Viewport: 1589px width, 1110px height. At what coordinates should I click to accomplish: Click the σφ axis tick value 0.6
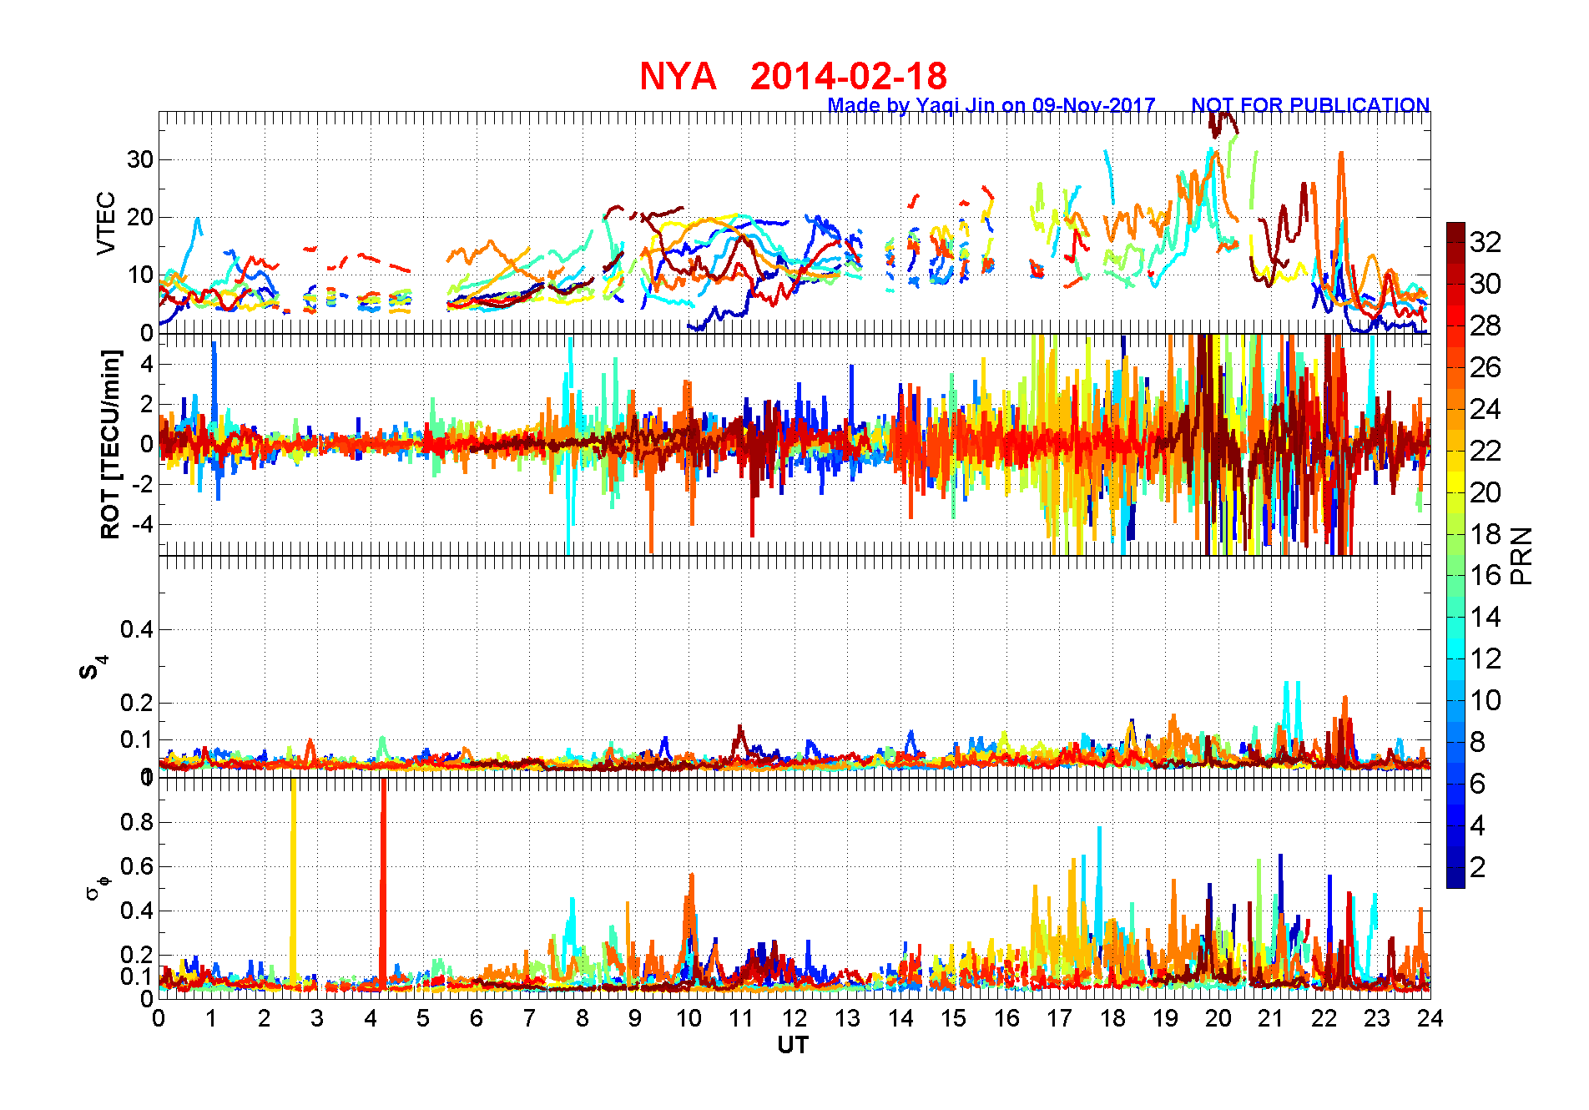(137, 866)
